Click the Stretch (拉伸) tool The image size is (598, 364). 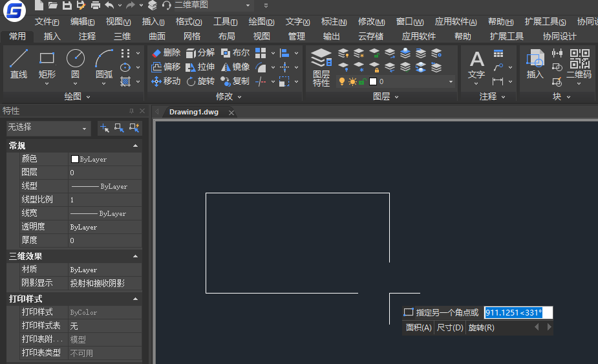[x=200, y=67]
